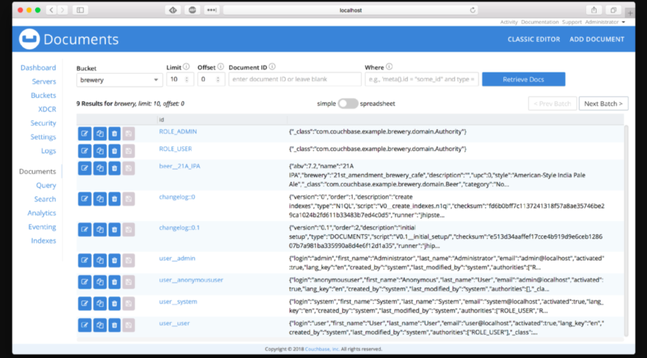The image size is (647, 358).
Task: Toggle simple/spreadsheet view switch
Action: (x=348, y=104)
